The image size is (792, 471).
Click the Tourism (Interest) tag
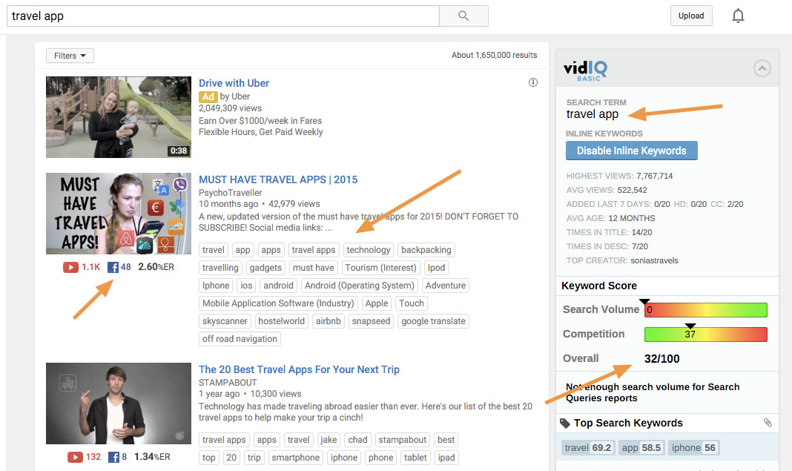pyautogui.click(x=381, y=267)
